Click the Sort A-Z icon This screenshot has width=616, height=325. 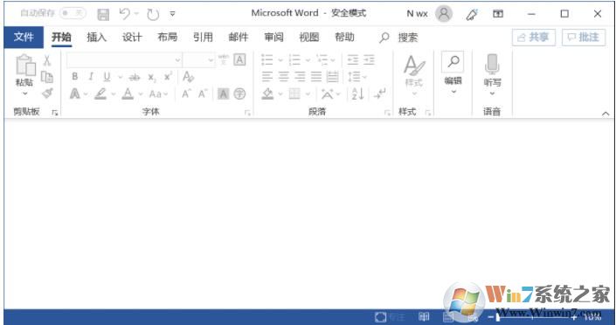(x=358, y=94)
